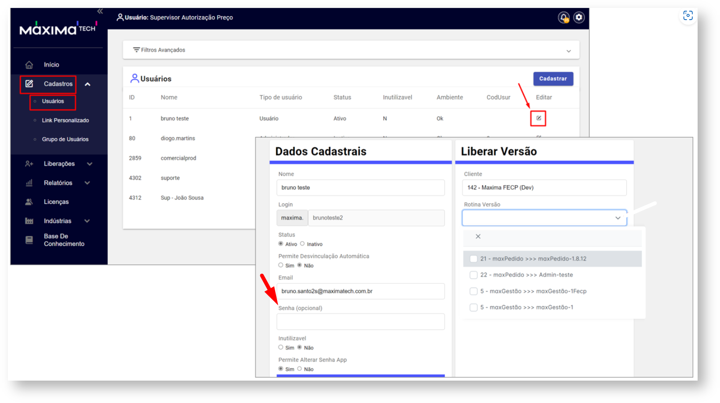Click the notifications bell icon

[563, 18]
